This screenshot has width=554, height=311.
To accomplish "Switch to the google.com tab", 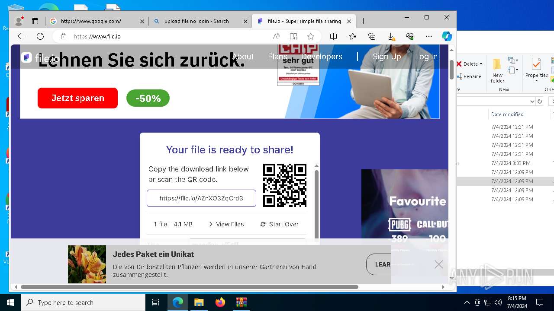I will coord(96,21).
